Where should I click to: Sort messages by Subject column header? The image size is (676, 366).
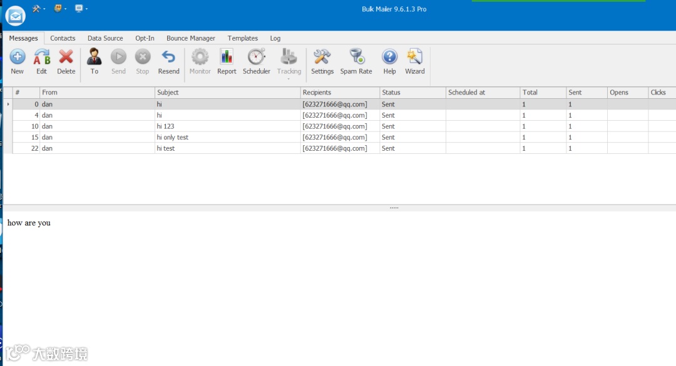227,92
